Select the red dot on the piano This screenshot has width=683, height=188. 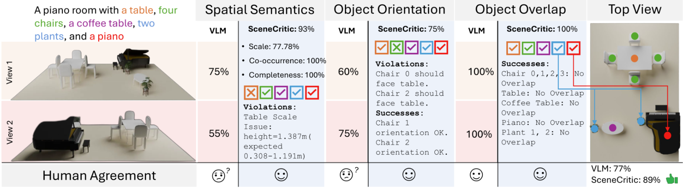pos(667,136)
